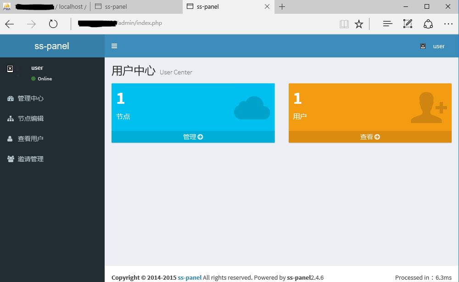Image resolution: width=459 pixels, height=282 pixels.
Task: Open 节点编辑 in the sidebar
Action: pos(52,118)
